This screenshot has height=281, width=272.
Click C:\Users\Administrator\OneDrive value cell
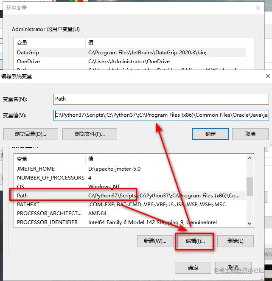point(129,62)
